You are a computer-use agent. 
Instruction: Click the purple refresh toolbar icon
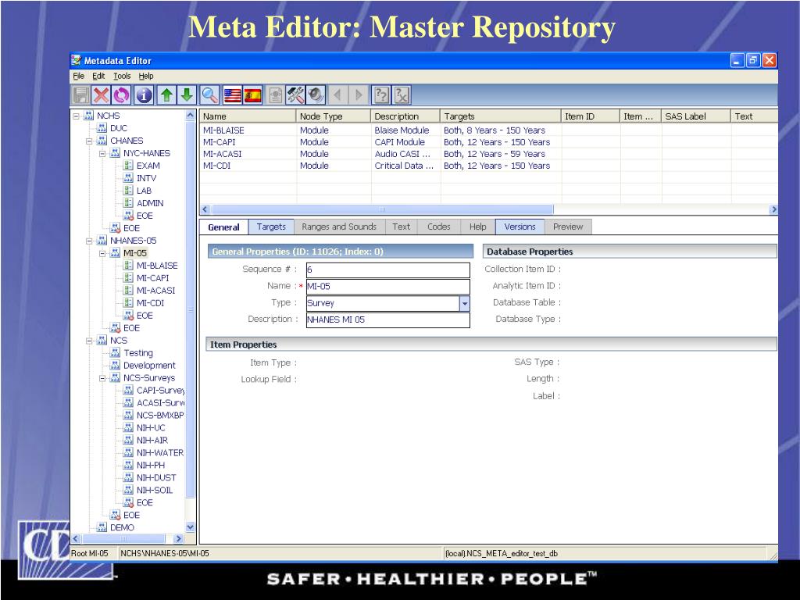pyautogui.click(x=121, y=95)
